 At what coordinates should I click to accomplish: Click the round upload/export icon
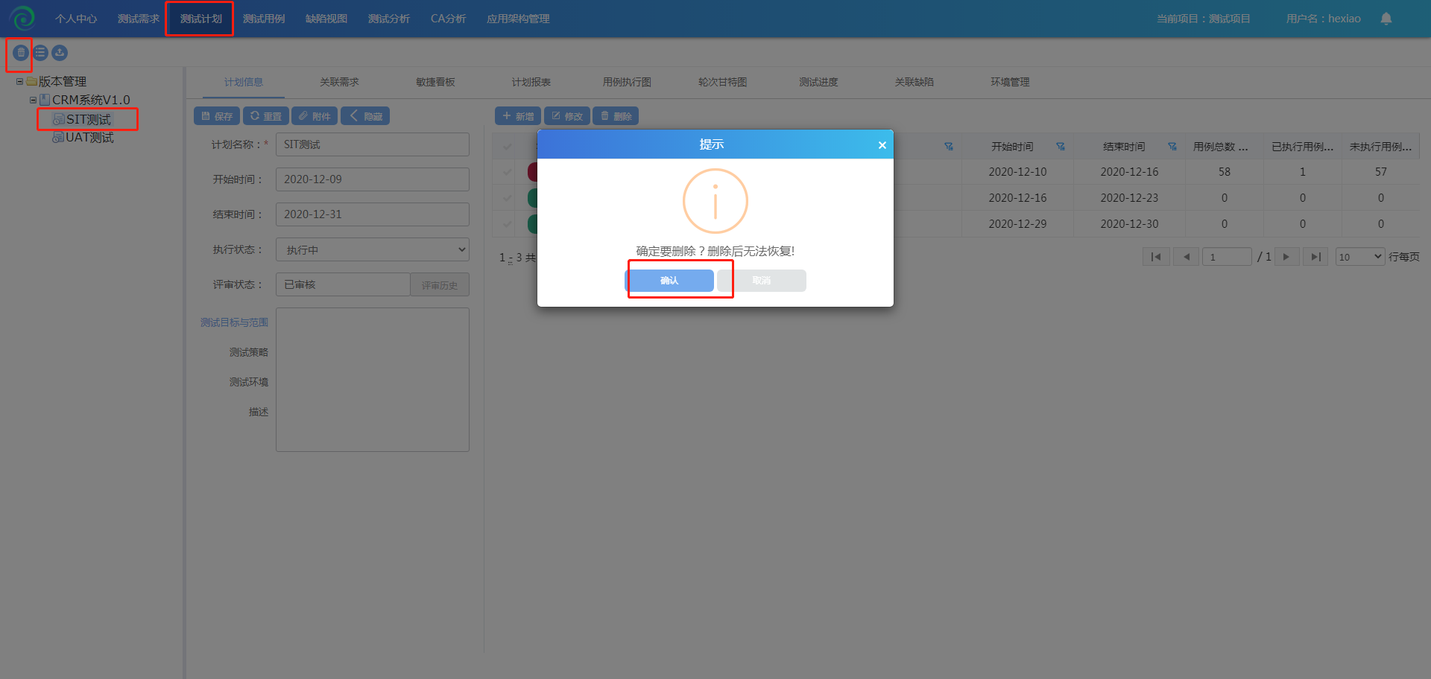coord(60,53)
